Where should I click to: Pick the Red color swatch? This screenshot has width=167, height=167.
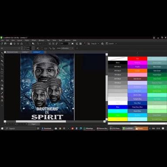point(137,59)
